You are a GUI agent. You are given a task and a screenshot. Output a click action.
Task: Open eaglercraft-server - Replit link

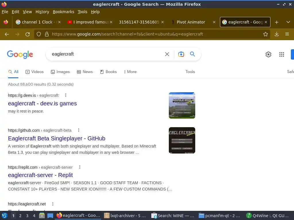point(40,175)
